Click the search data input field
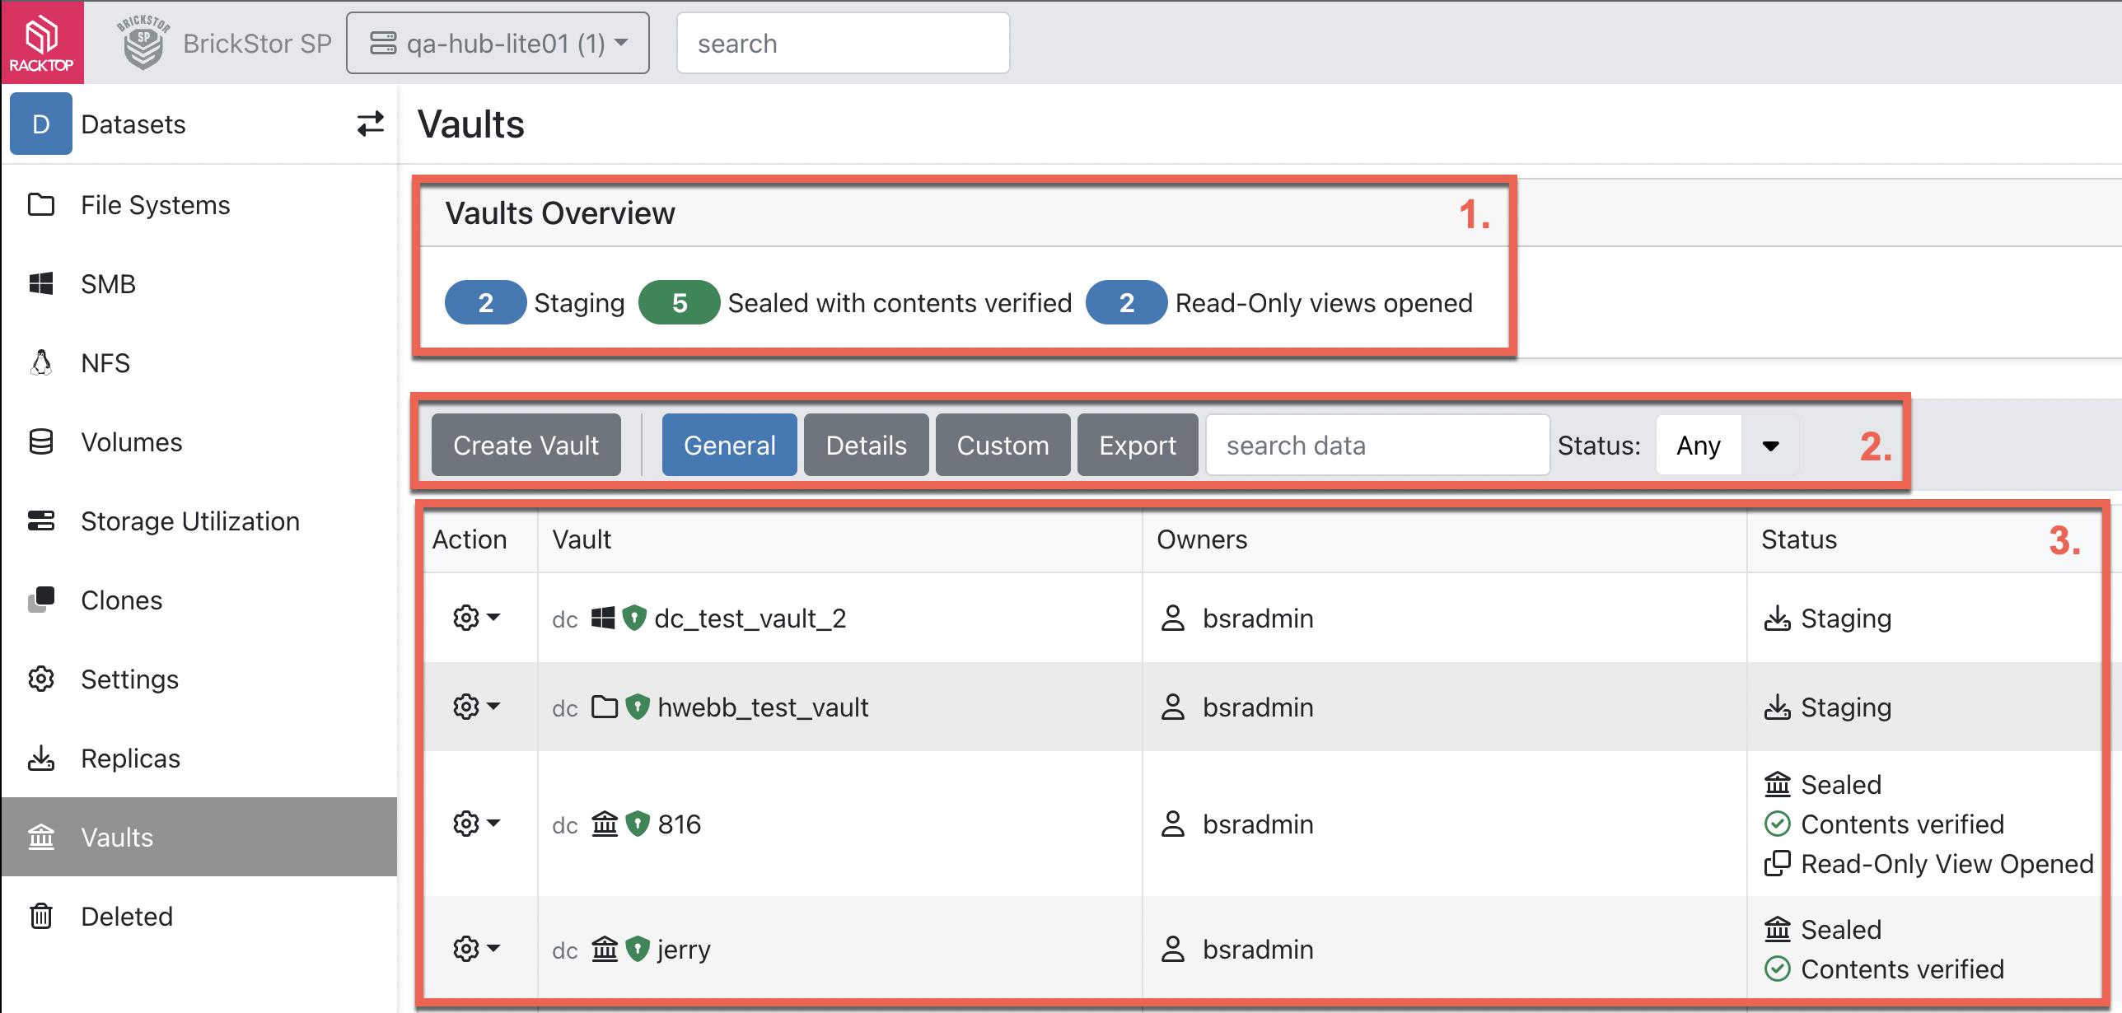 [1376, 446]
